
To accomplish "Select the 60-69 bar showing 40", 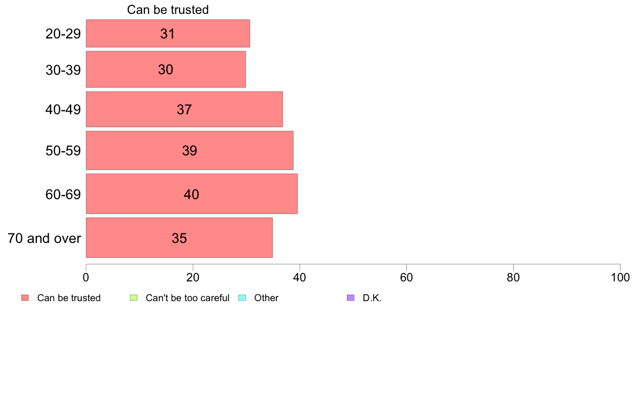I will point(191,194).
